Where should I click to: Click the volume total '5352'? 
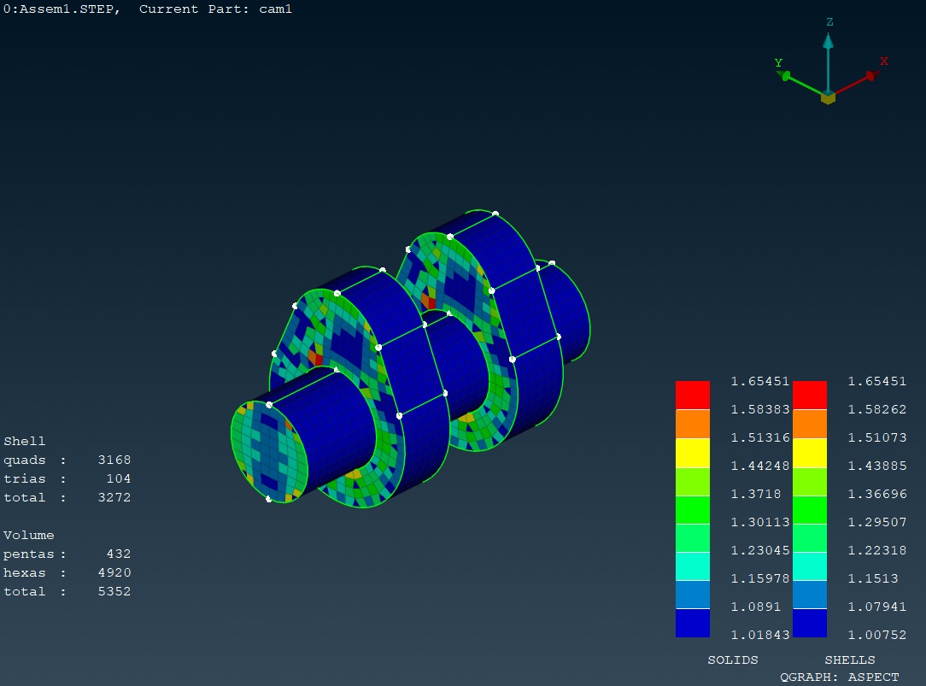(114, 591)
